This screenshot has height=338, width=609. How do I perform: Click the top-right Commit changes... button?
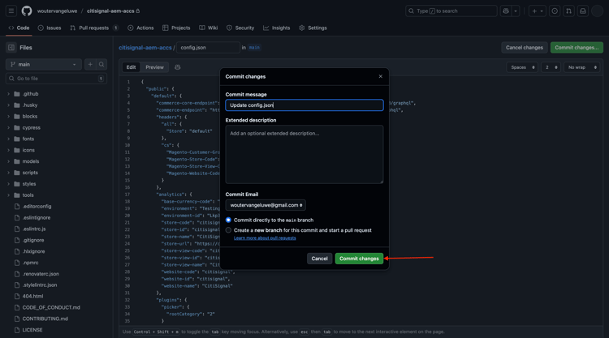[x=577, y=47]
